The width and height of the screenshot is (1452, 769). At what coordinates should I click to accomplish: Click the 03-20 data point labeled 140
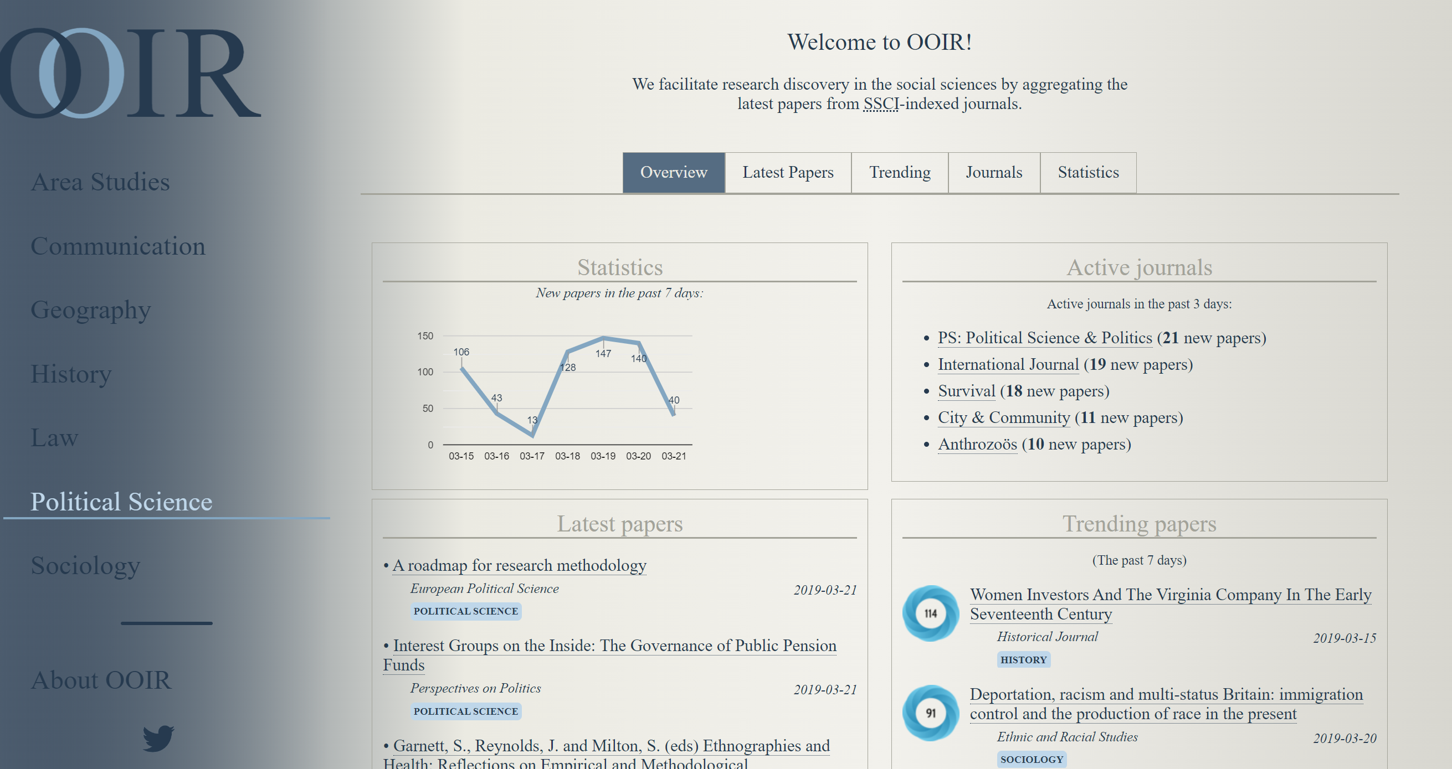click(638, 343)
